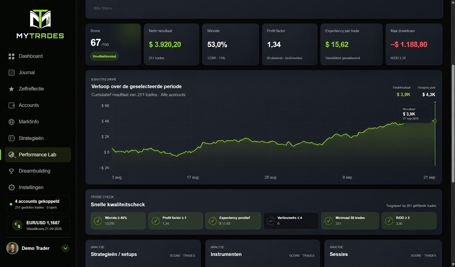
Task: Click the Performance Lab chart icon
Action: [12, 155]
